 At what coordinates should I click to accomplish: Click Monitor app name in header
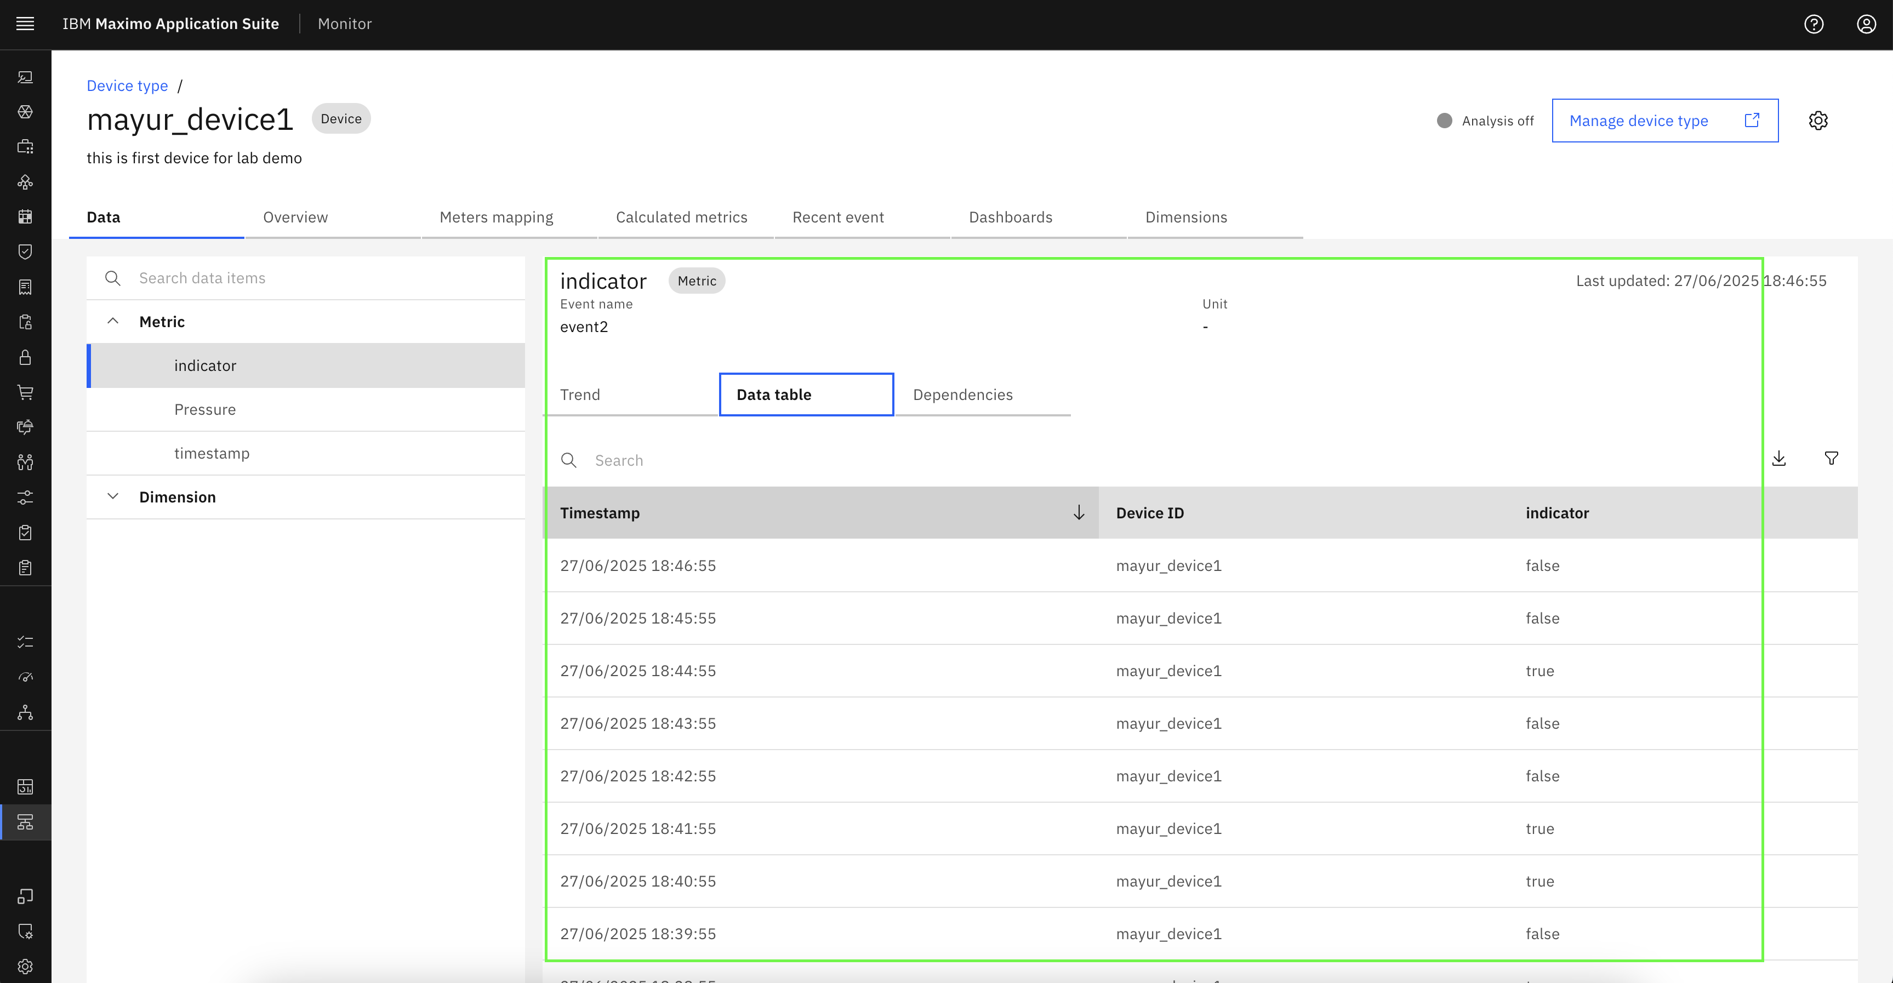[345, 24]
